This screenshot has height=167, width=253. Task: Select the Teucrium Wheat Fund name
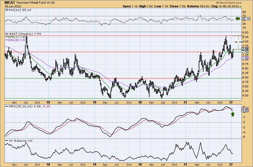pyautogui.click(x=31, y=3)
